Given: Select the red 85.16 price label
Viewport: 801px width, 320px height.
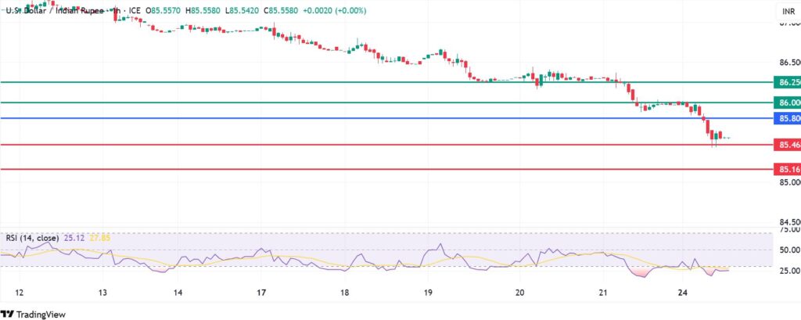Looking at the screenshot, I should tap(786, 169).
